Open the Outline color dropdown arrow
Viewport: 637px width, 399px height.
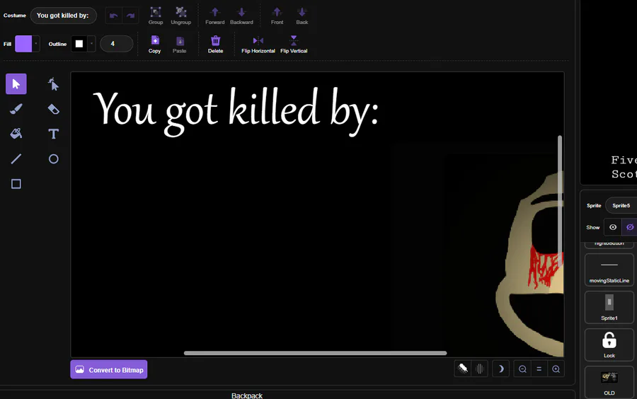[x=91, y=44]
